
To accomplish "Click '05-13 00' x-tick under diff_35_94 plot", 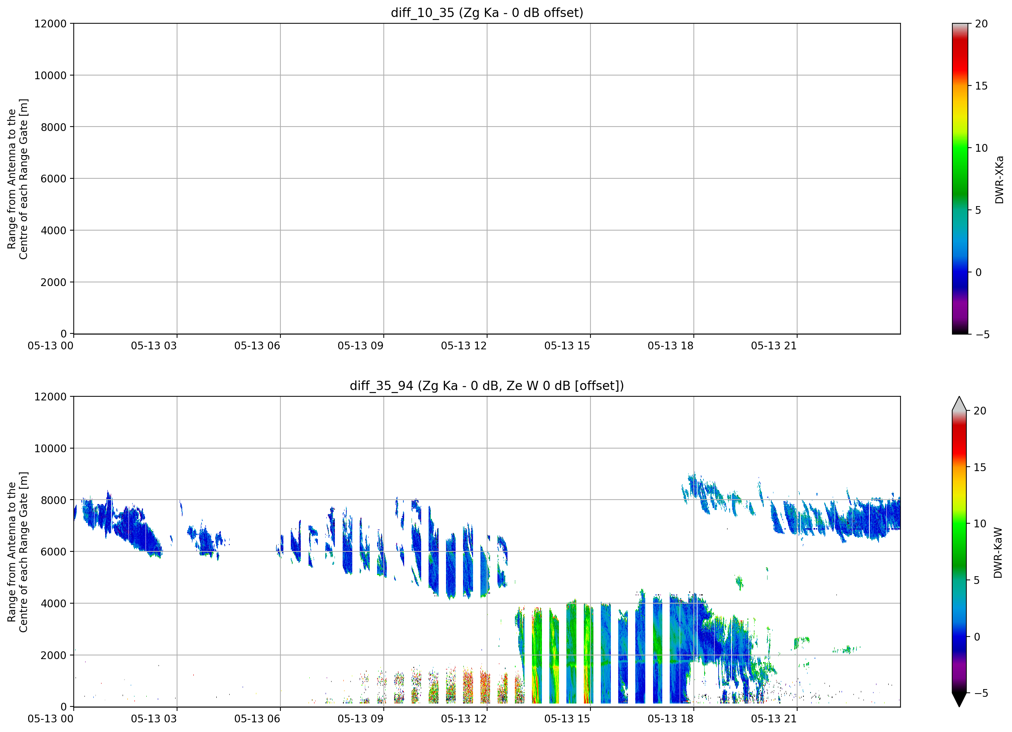I will (x=50, y=719).
